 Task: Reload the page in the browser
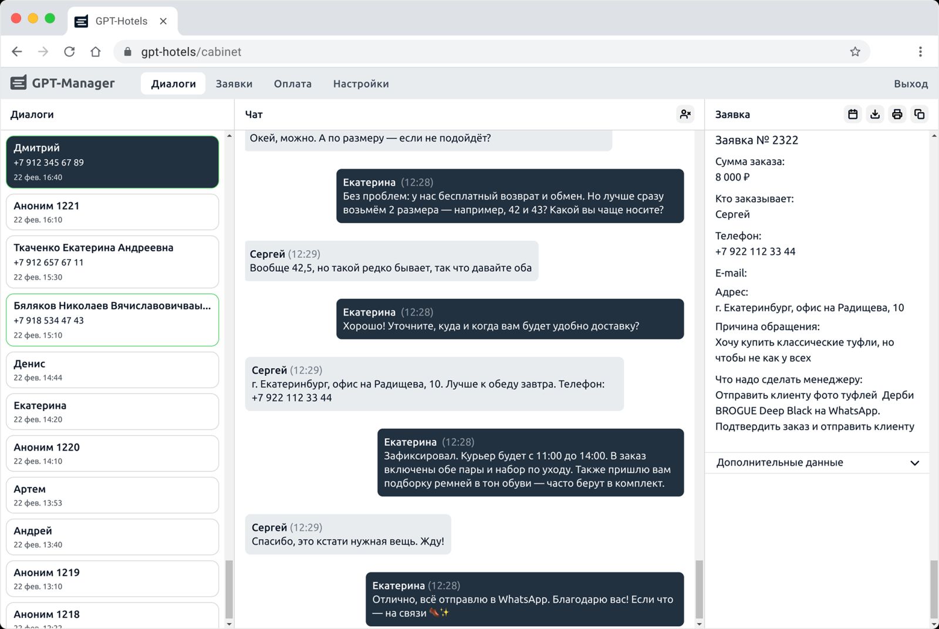[69, 52]
